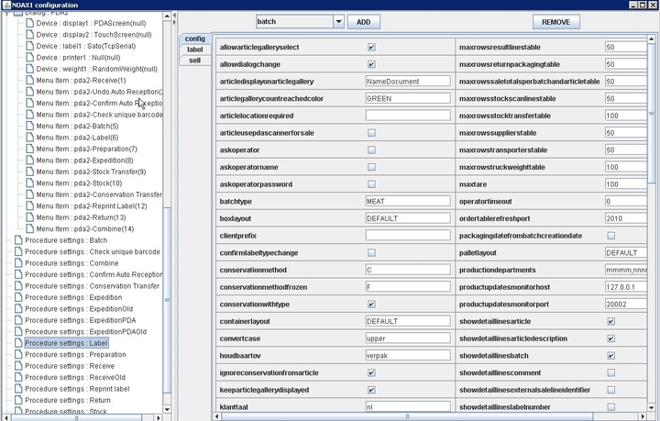
Task: Click the page icon beside Procedure settings : Combine
Action: (x=18, y=263)
